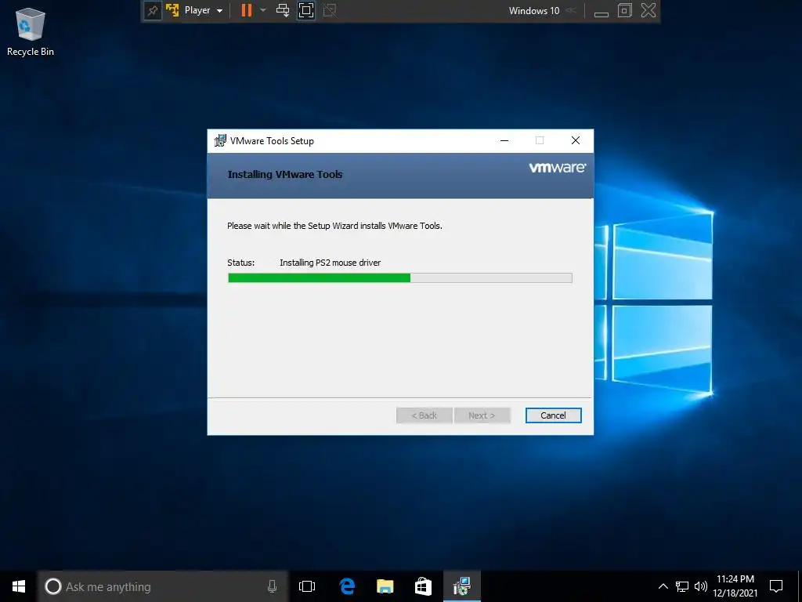Image resolution: width=802 pixels, height=602 pixels.
Task: Click the Cortana circle icon
Action: point(52,586)
